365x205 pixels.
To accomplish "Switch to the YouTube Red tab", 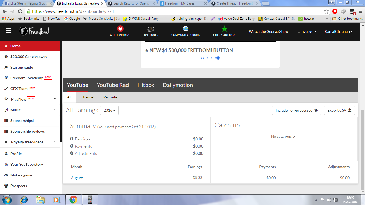I will 112,85.
